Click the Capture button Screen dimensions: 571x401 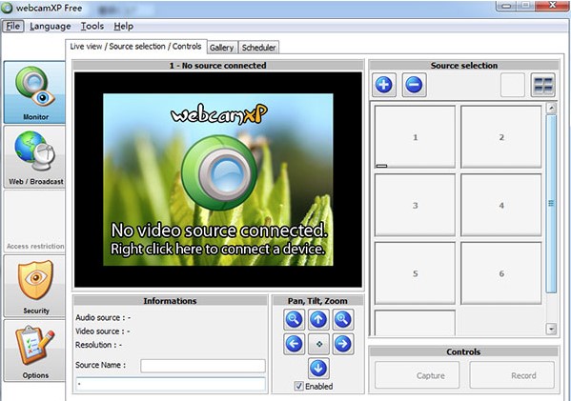417,375
